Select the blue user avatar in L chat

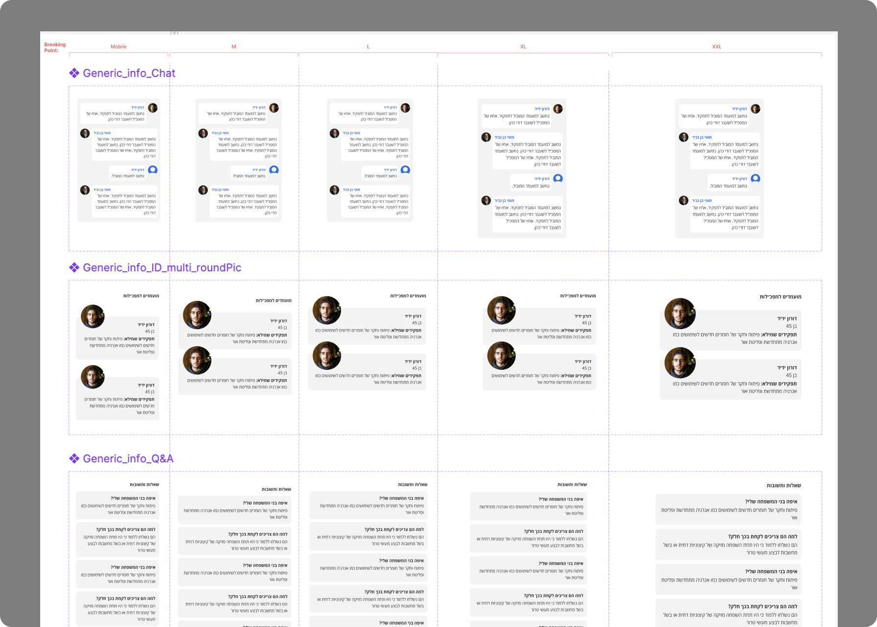point(405,170)
